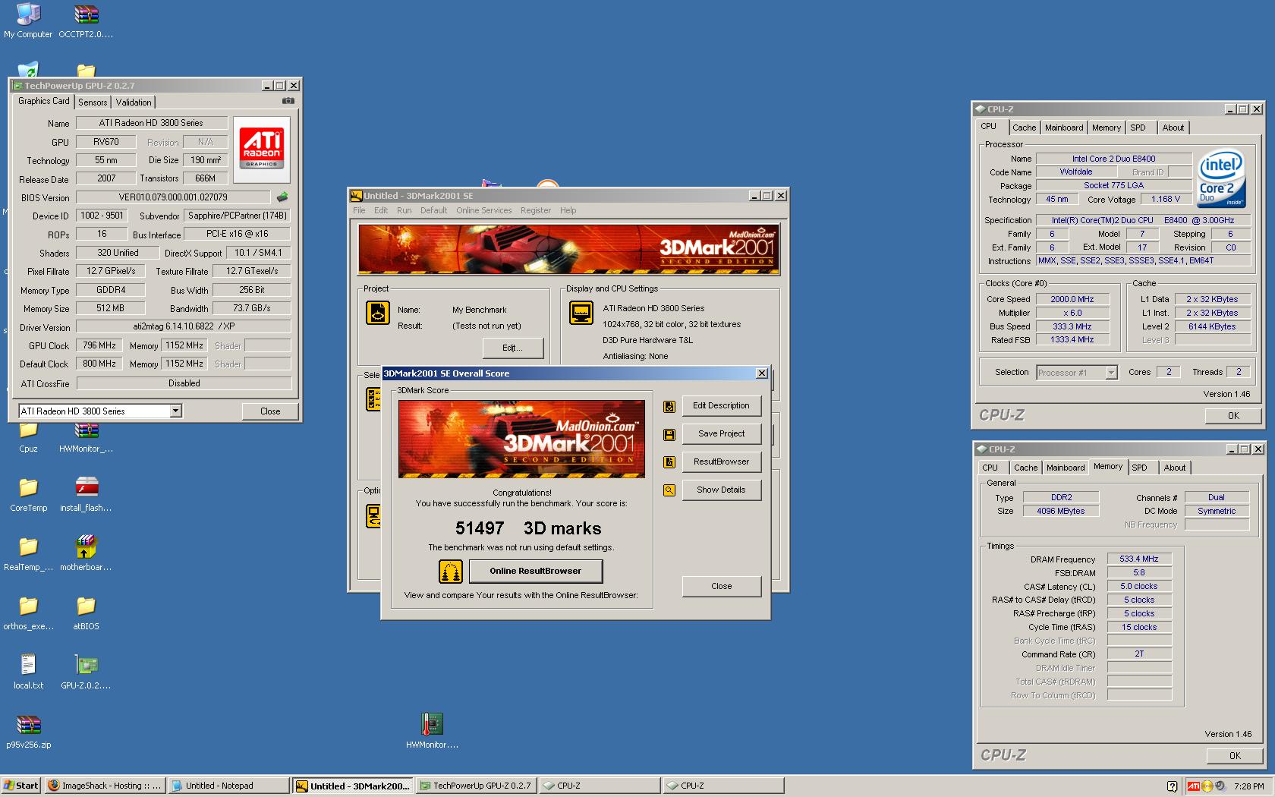Click the Driver Version field in GPU-Z
The width and height of the screenshot is (1275, 797).
[x=183, y=327]
